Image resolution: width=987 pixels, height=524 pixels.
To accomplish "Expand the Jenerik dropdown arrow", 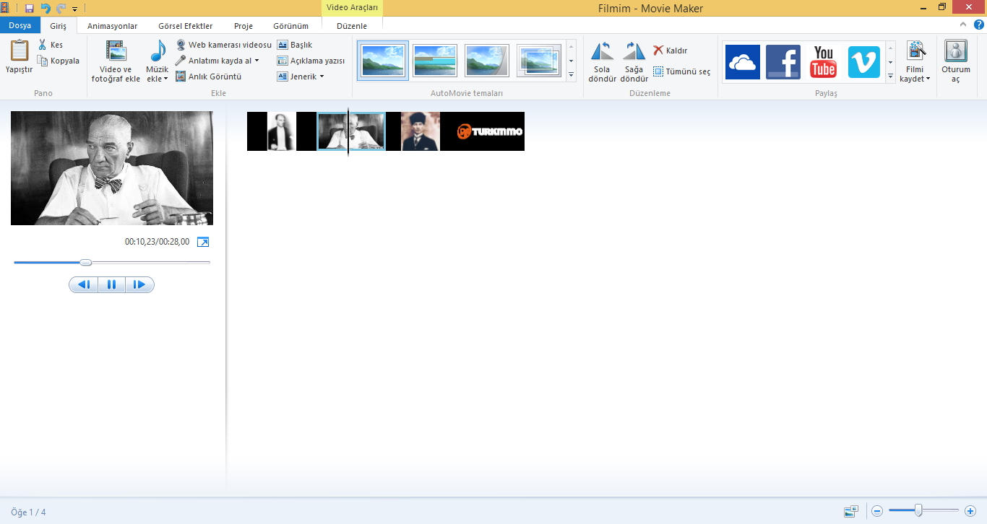I will coord(322,77).
